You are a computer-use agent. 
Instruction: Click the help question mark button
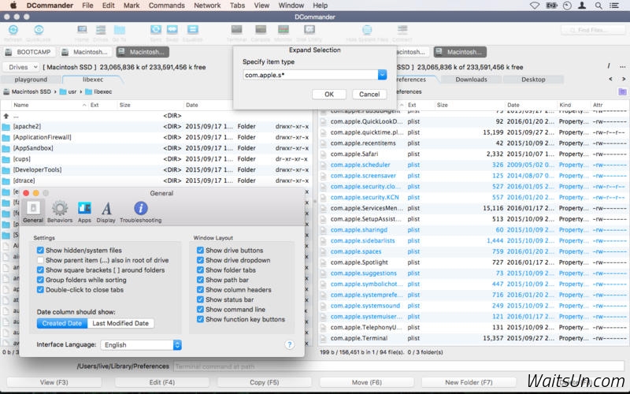click(x=289, y=344)
